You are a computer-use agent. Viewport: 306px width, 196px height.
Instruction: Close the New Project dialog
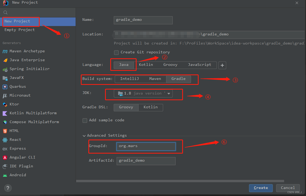click(297, 3)
